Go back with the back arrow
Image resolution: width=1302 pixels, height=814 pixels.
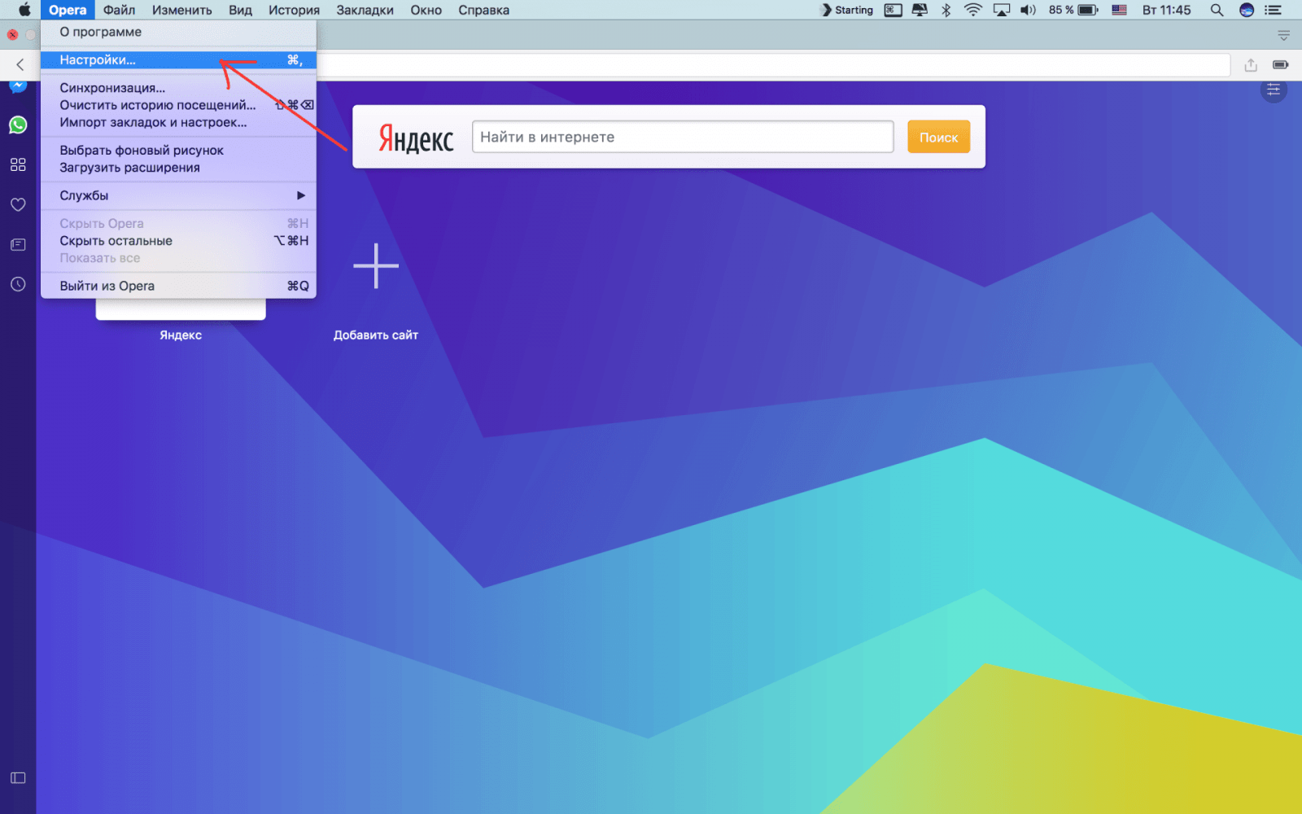coord(20,64)
